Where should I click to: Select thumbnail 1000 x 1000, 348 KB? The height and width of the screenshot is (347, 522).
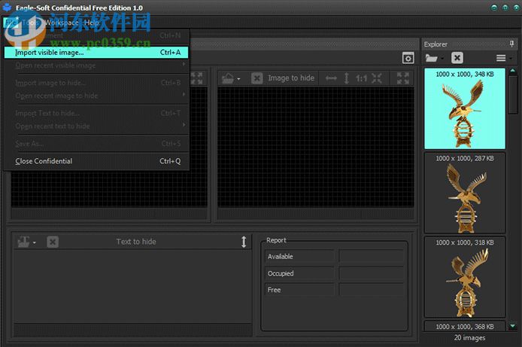(x=465, y=108)
